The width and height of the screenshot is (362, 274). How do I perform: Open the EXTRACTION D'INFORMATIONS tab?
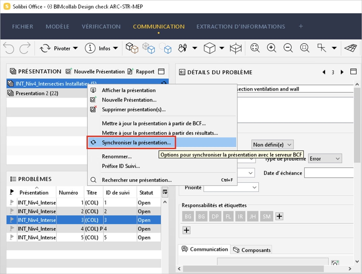pos(241,27)
